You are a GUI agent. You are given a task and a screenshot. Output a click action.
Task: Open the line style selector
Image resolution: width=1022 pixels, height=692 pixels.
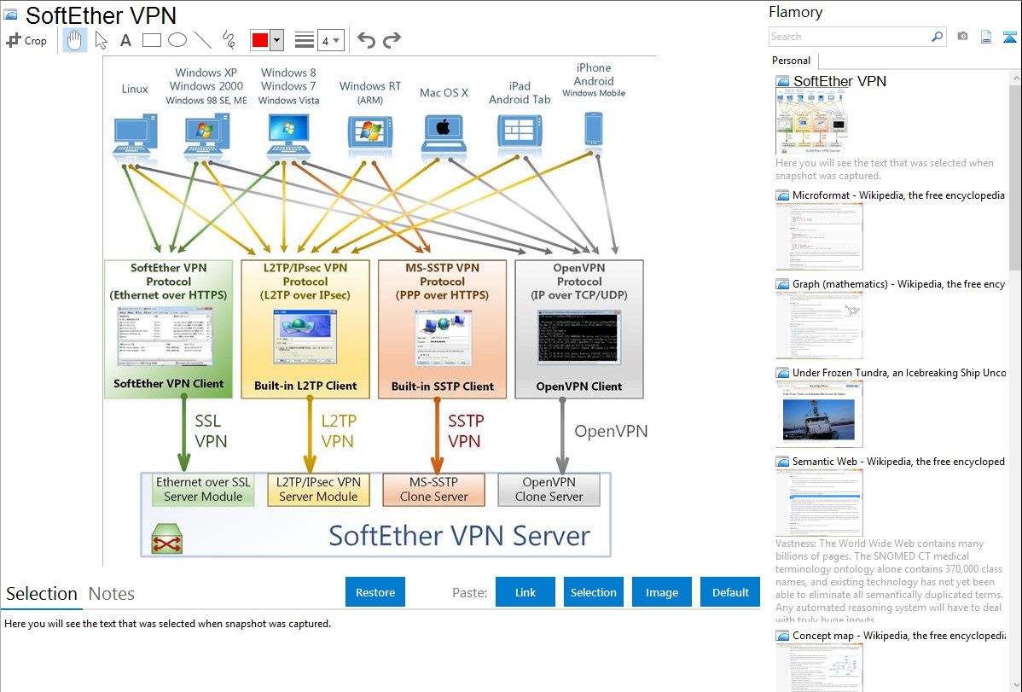coord(304,40)
